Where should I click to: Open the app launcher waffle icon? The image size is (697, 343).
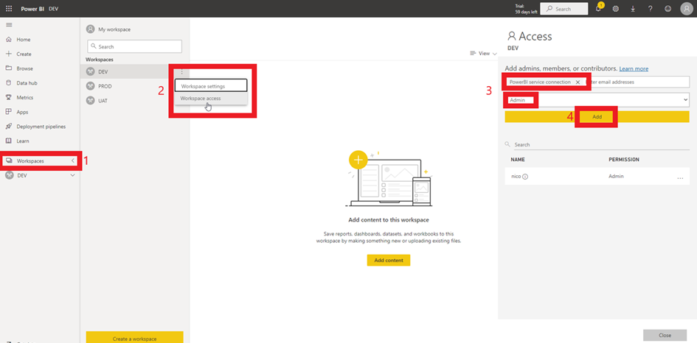9,8
